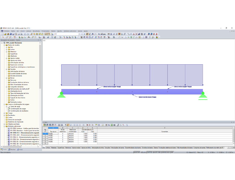Go to next load case arrow
This screenshot has width=235, height=180.
[84, 34]
